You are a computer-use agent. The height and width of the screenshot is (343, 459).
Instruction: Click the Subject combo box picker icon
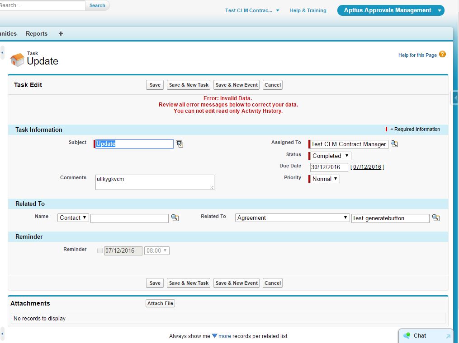click(180, 144)
